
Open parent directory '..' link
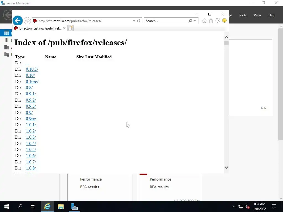(x=27, y=63)
